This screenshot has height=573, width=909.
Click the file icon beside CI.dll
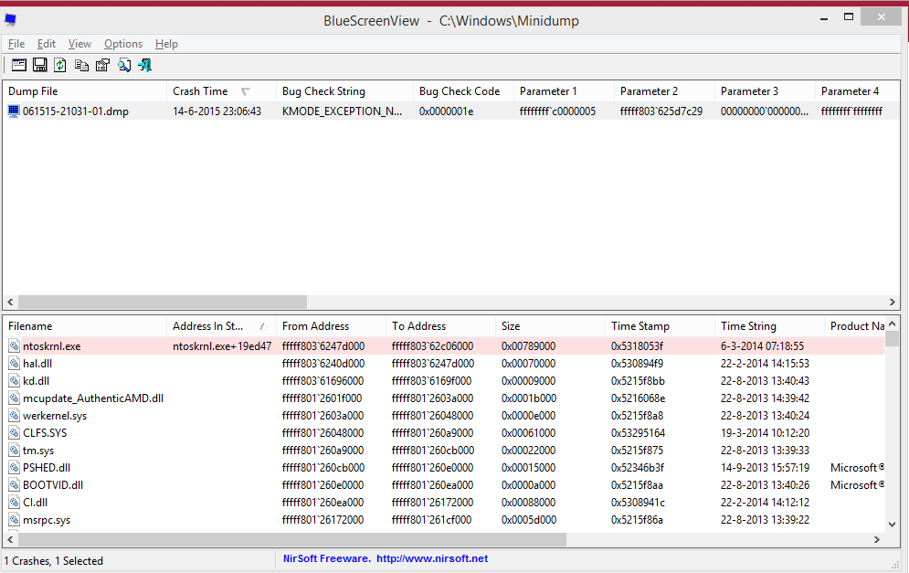click(14, 503)
